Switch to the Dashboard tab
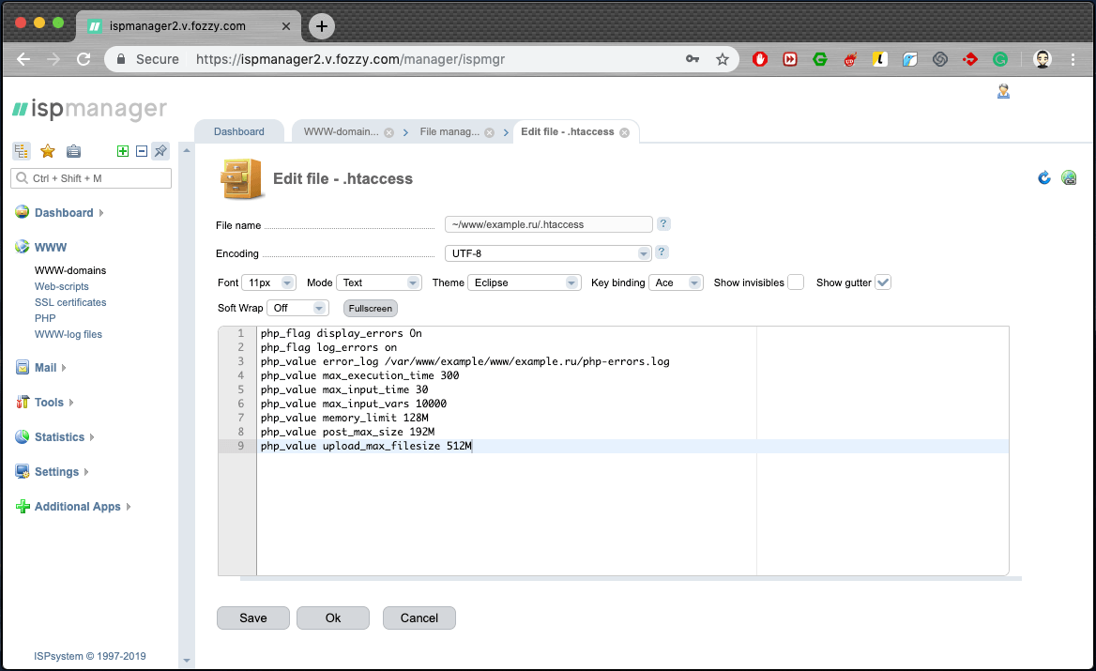This screenshot has height=671, width=1096. [x=238, y=131]
